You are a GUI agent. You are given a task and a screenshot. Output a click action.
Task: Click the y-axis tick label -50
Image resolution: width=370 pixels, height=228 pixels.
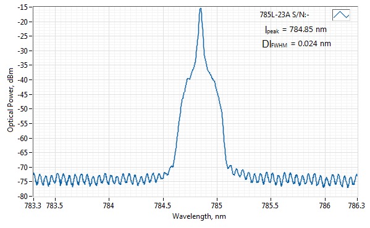click(x=22, y=108)
